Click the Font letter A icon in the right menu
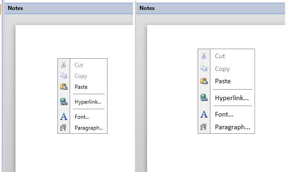Image resolution: width=296 pixels, height=172 pixels. coord(204,114)
